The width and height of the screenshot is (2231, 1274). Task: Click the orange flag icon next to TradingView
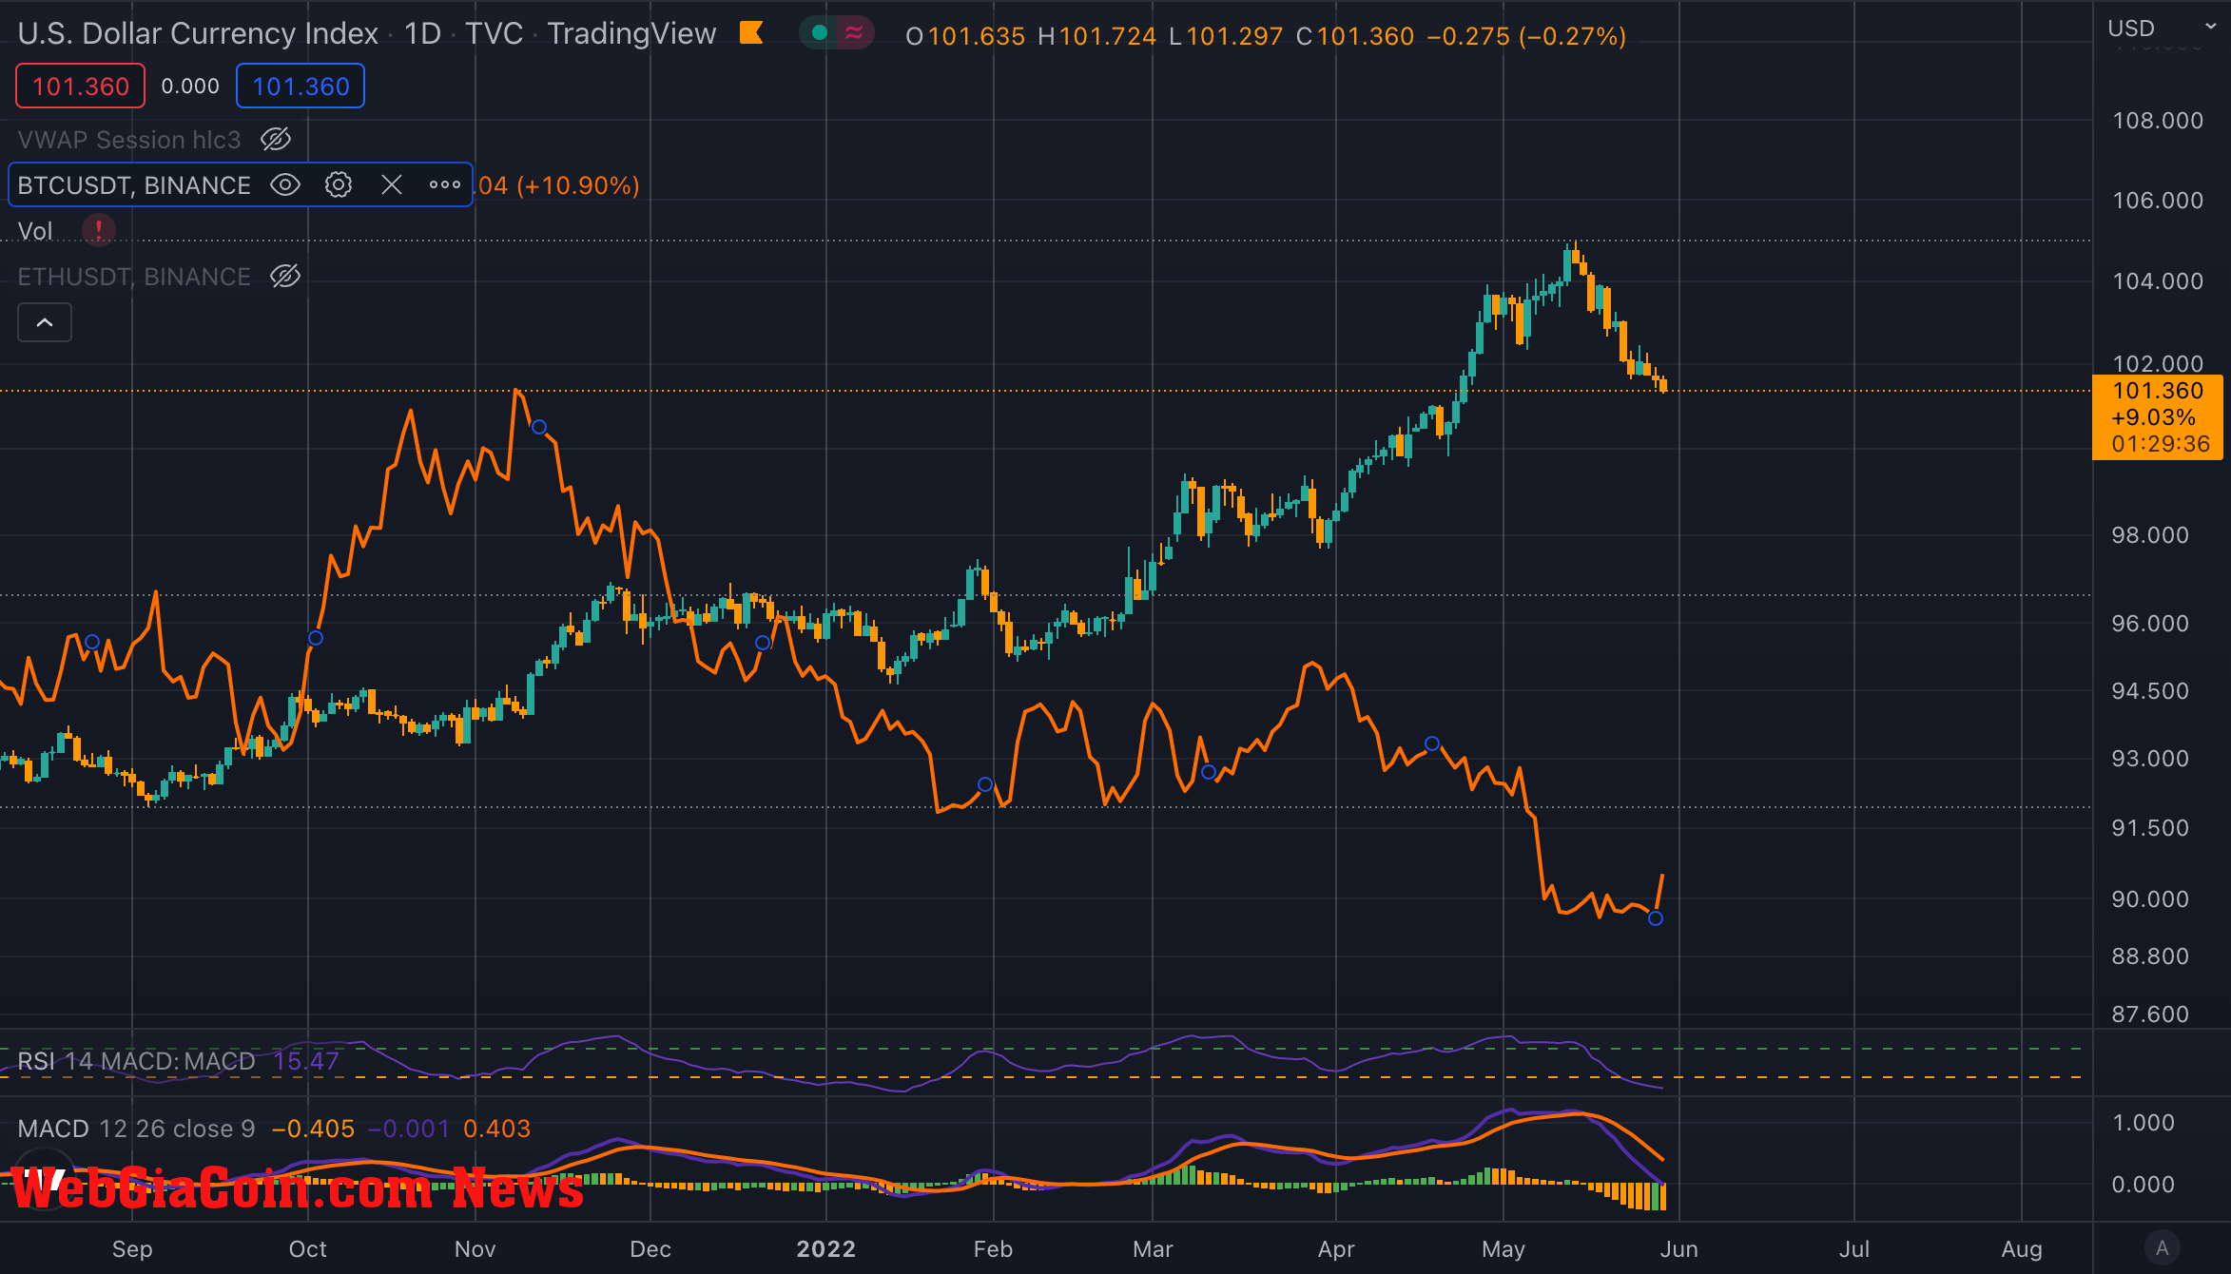pos(751,33)
